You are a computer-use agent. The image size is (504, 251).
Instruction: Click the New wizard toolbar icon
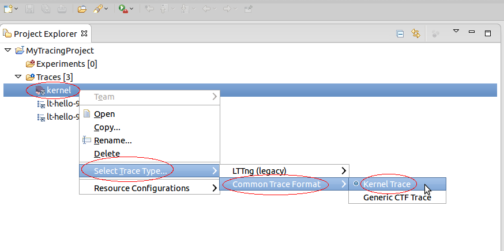(8, 9)
